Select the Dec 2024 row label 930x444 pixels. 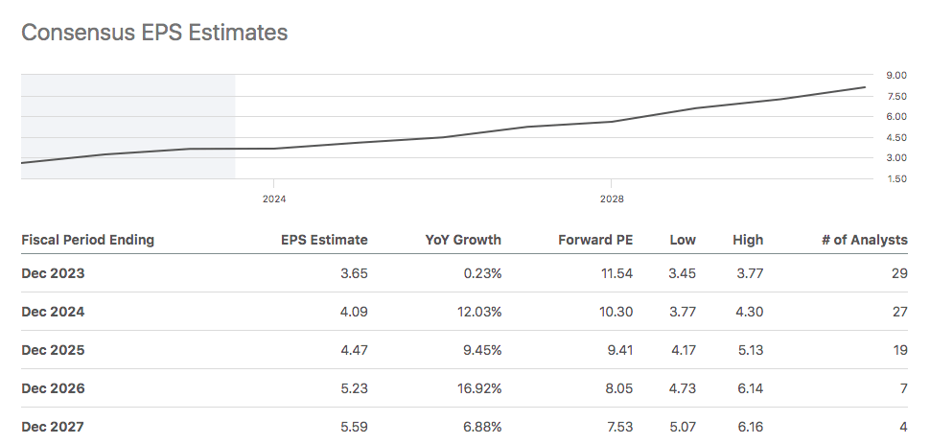click(x=53, y=312)
